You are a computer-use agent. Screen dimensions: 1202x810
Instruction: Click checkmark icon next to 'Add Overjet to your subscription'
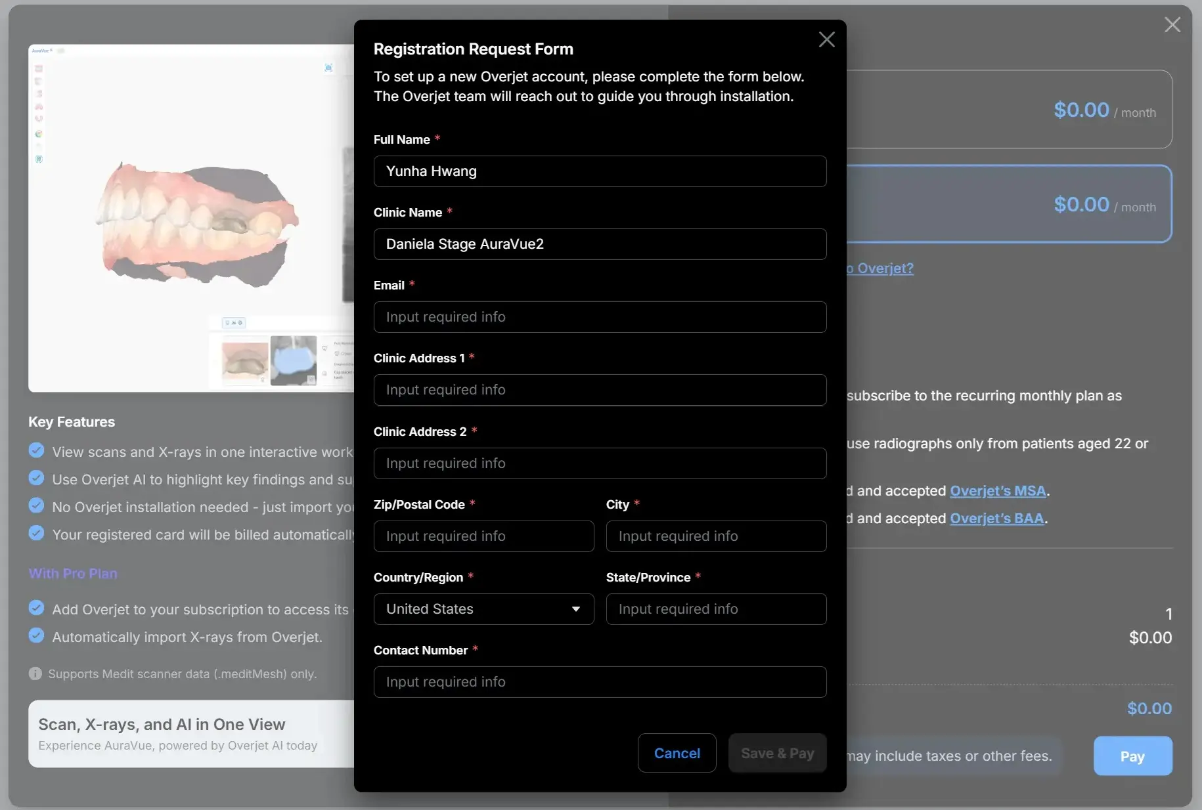click(x=37, y=608)
